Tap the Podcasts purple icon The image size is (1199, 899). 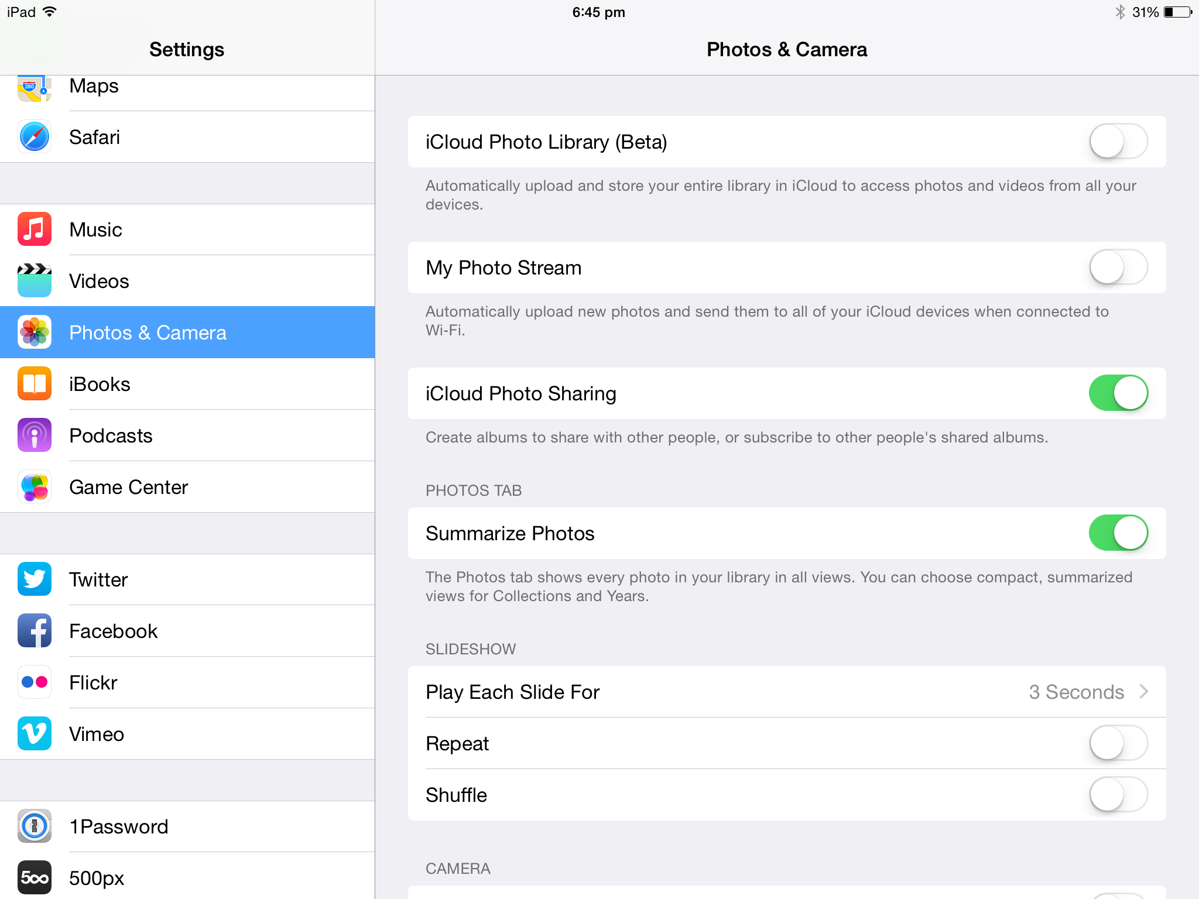(x=35, y=435)
